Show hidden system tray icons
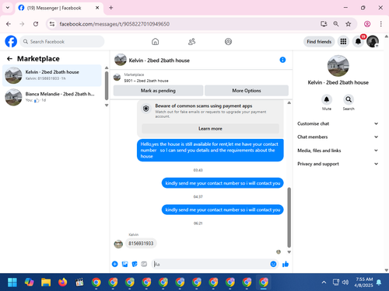 pos(324,282)
